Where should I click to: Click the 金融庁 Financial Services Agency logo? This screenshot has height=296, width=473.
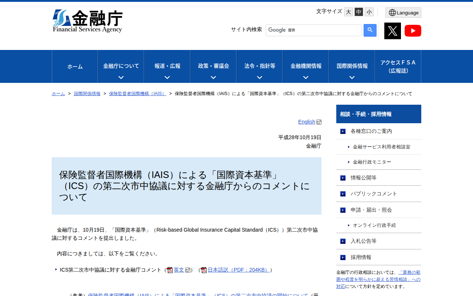[x=88, y=20]
